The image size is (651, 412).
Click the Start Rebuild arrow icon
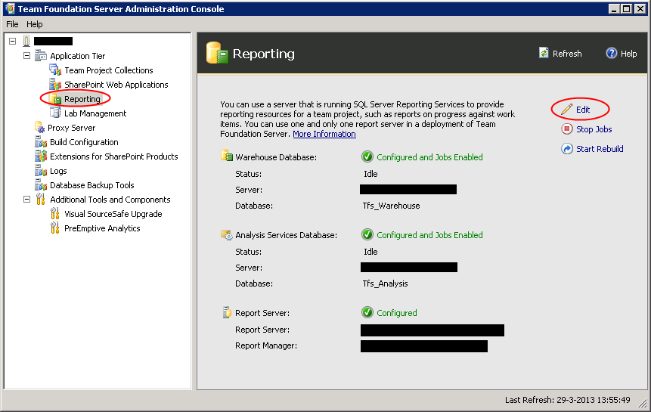(567, 149)
